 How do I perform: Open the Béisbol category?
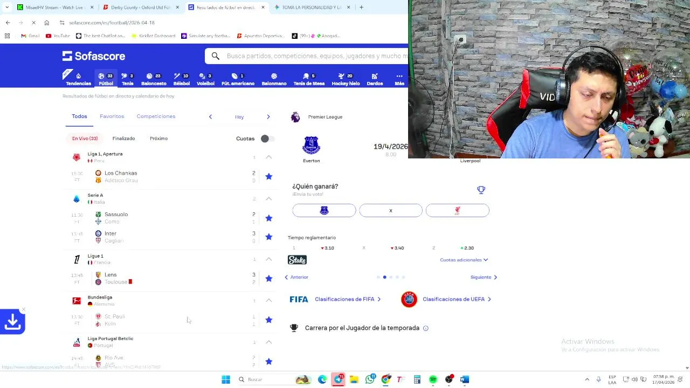click(182, 79)
